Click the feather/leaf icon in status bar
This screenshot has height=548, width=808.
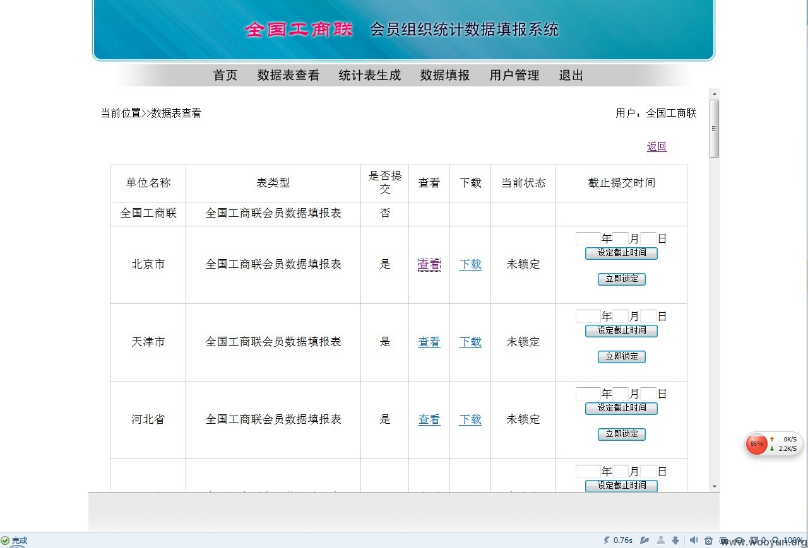pos(645,540)
